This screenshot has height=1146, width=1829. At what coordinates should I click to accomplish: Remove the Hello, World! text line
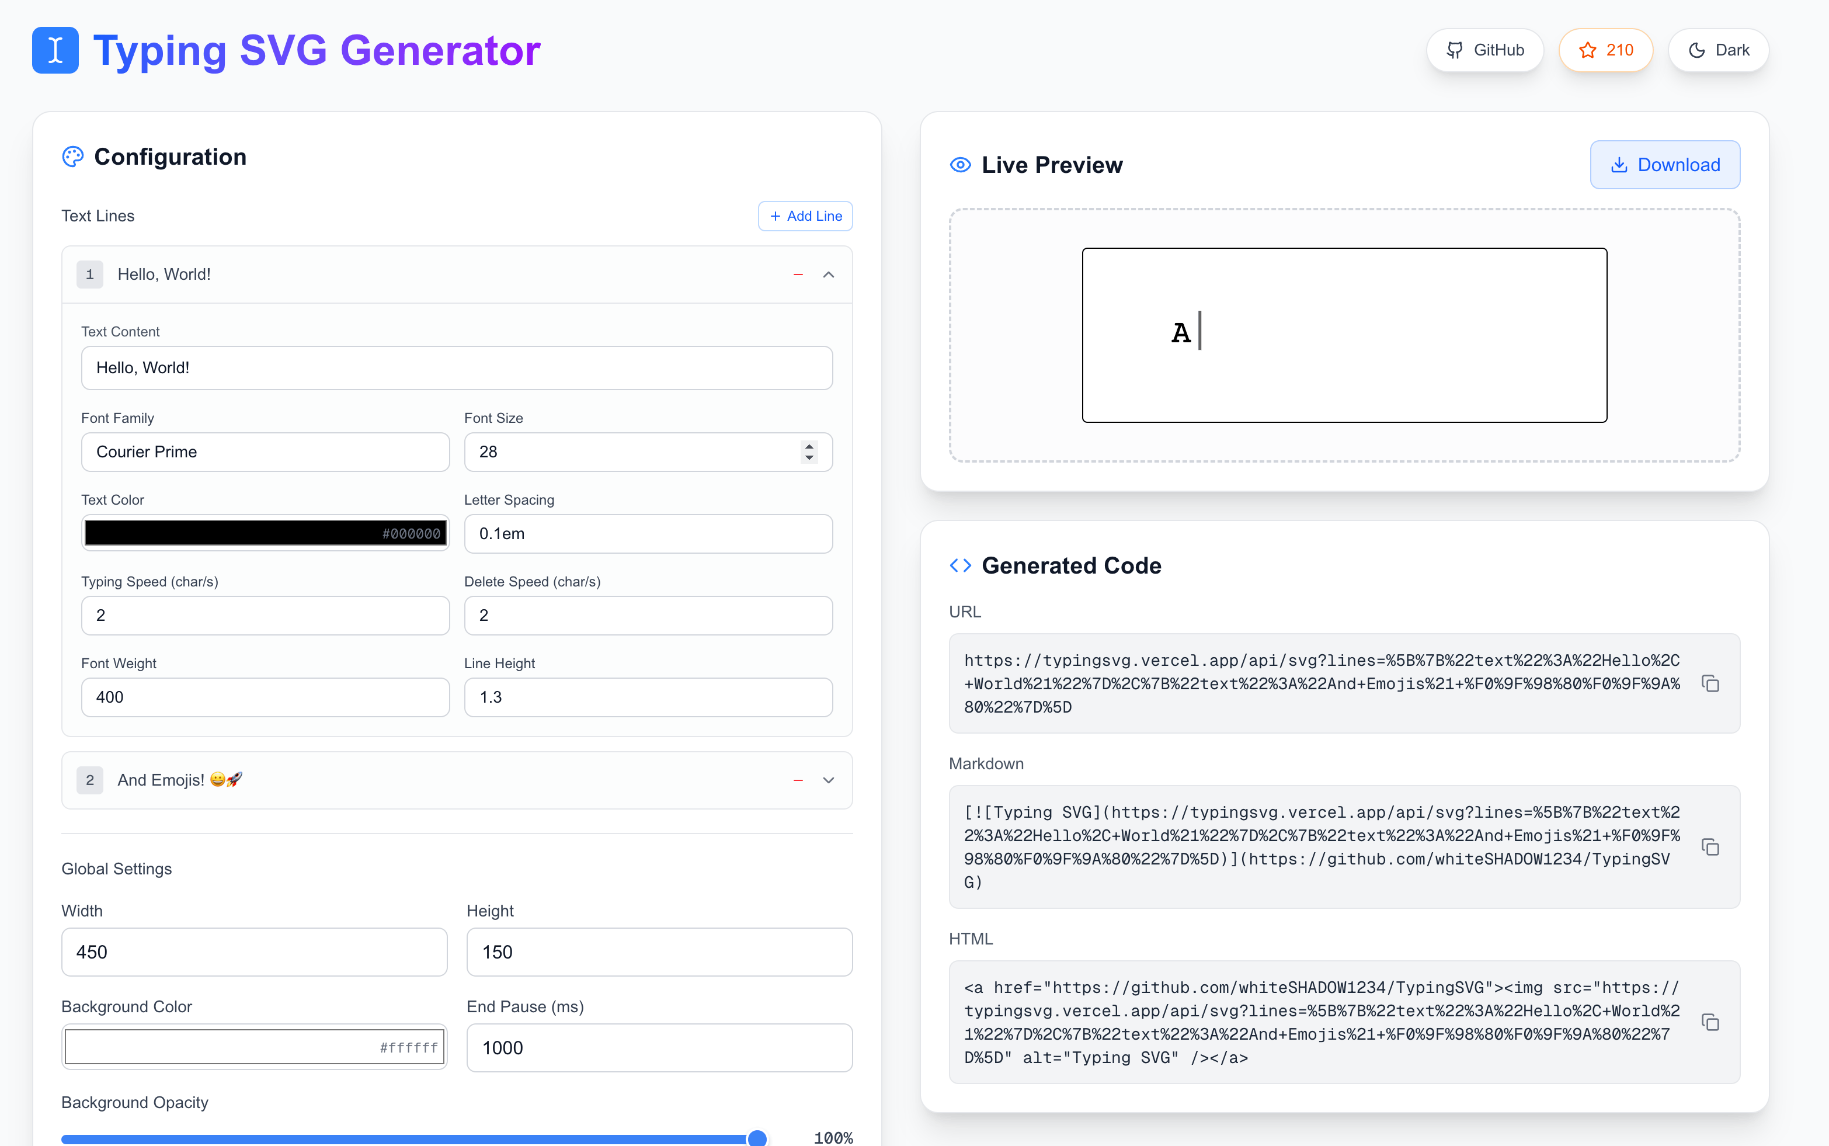(x=798, y=275)
